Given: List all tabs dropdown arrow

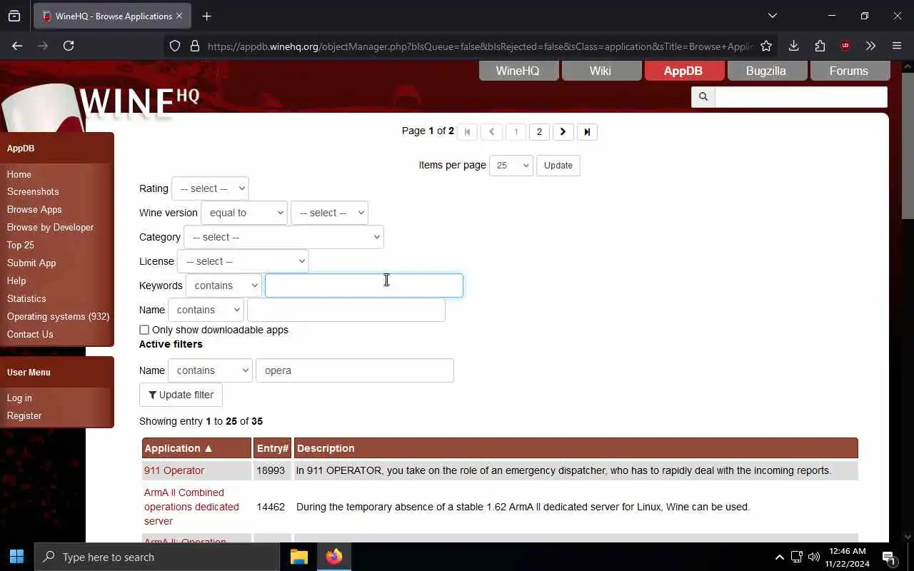Looking at the screenshot, I should (x=772, y=16).
